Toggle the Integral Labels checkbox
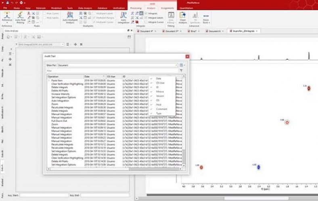 (x=146, y=18)
